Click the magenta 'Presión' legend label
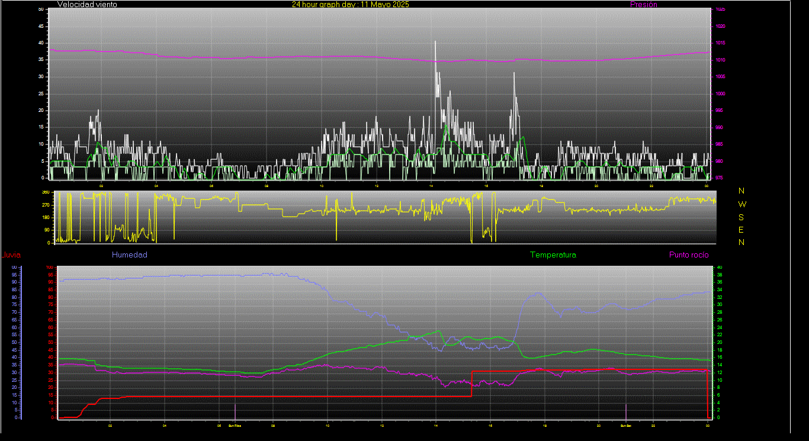This screenshot has height=441, width=809. pyautogui.click(x=644, y=4)
